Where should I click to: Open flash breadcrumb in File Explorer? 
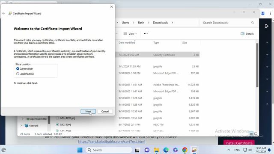(141, 23)
